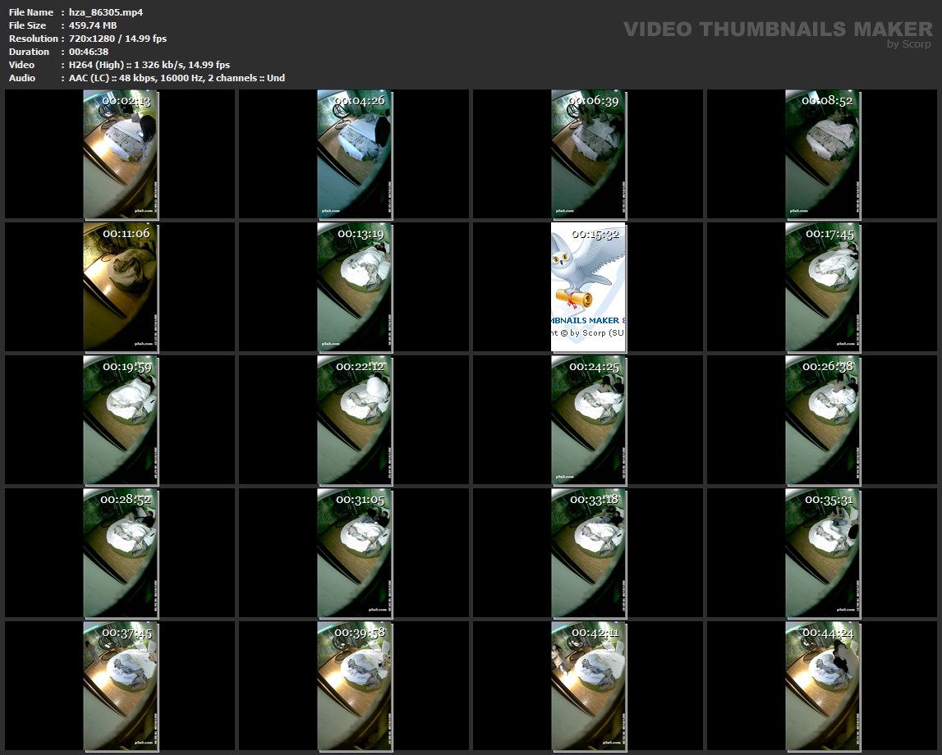The width and height of the screenshot is (942, 755).
Task: Choose the frame labeled 00:19:59
Action: tap(121, 420)
